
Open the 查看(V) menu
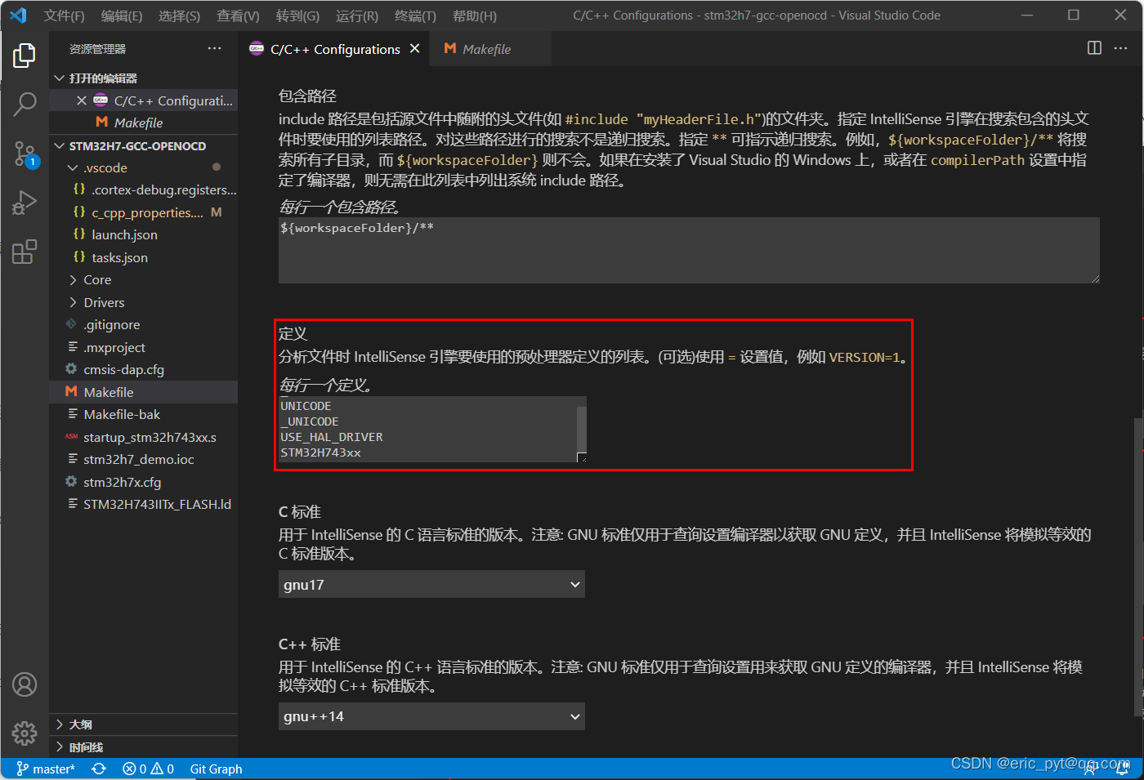[x=238, y=16]
